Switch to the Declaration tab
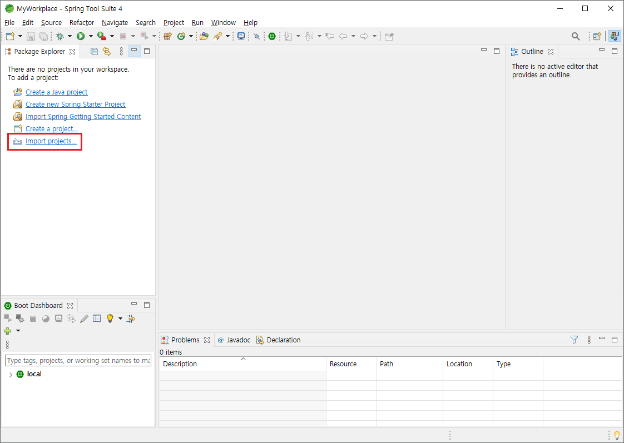This screenshot has height=443, width=624. coord(279,340)
